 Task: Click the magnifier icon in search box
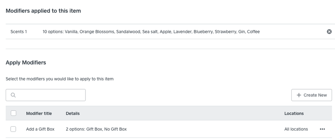[x=13, y=95]
